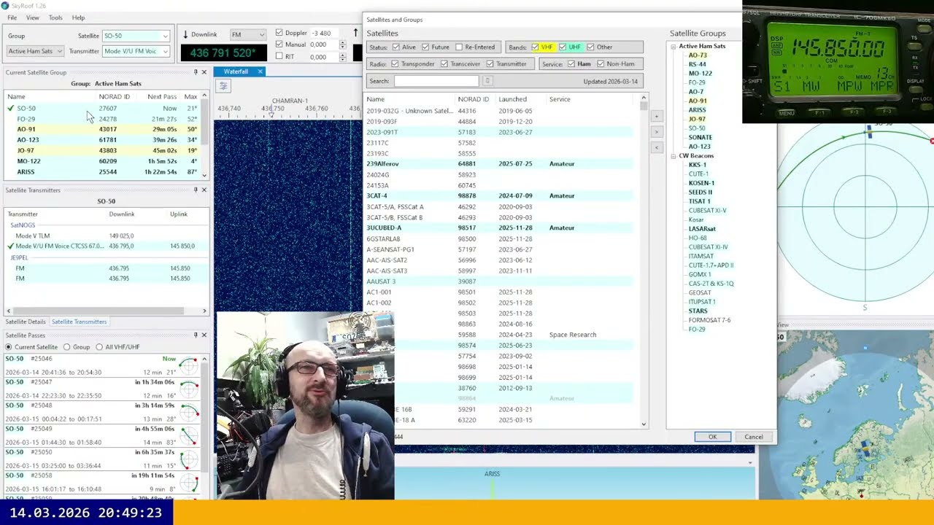Image resolution: width=934 pixels, height=525 pixels.
Task: Close the Satellite Transmitters panel
Action: point(204,190)
